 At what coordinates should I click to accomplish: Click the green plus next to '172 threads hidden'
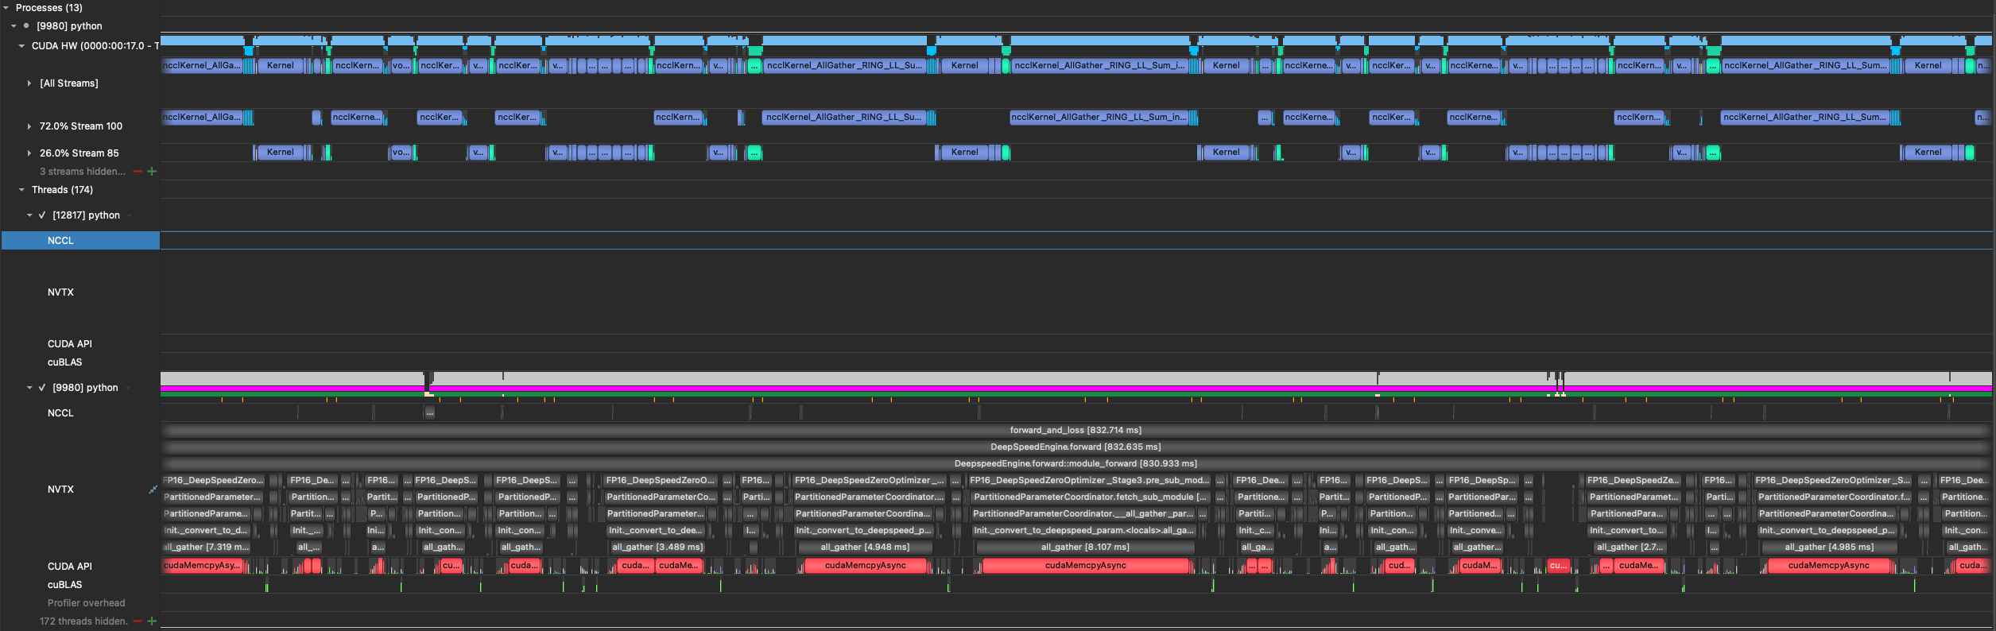tap(152, 621)
